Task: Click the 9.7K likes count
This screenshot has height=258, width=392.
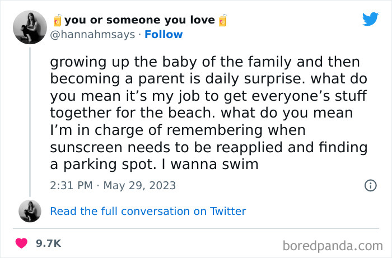Action: click(x=48, y=243)
